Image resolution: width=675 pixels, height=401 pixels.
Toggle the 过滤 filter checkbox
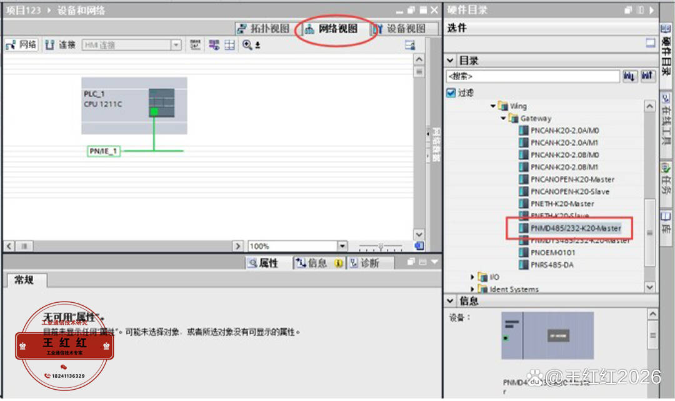pyautogui.click(x=451, y=93)
